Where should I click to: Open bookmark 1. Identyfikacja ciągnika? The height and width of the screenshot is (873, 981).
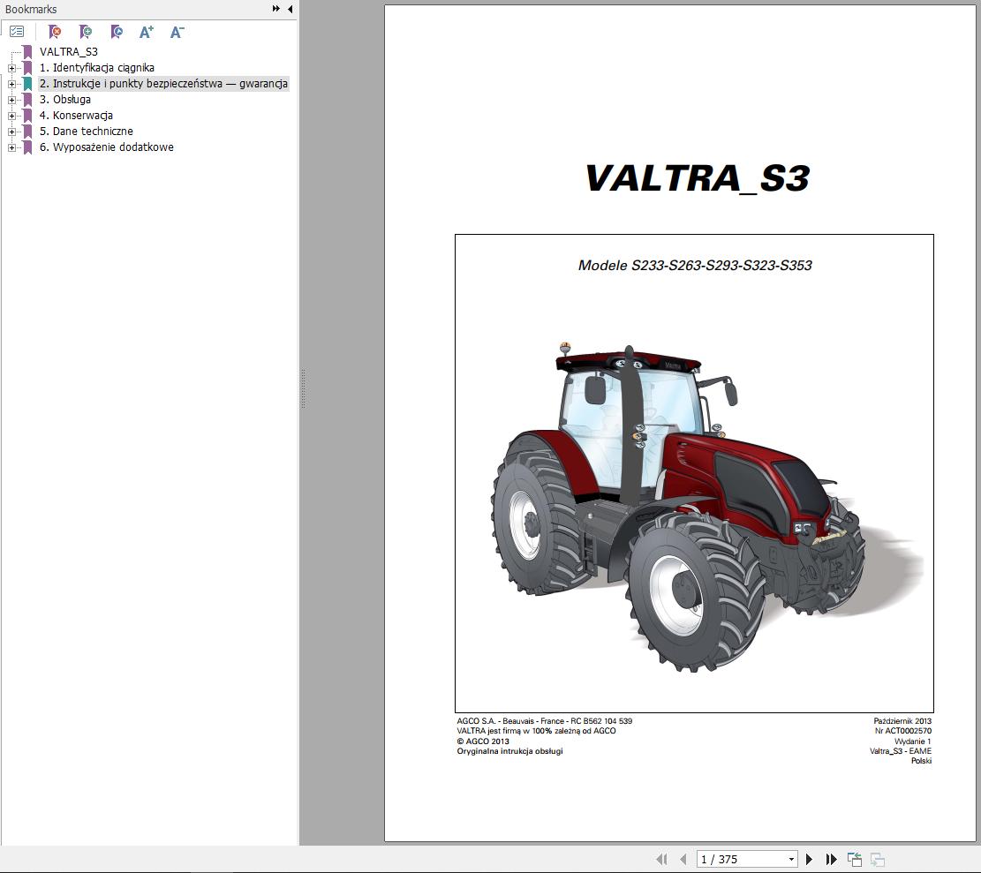click(x=97, y=68)
